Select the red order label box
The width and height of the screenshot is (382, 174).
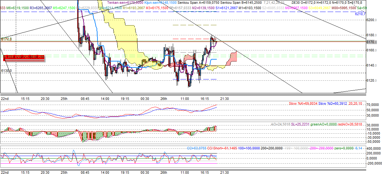click(x=24, y=57)
